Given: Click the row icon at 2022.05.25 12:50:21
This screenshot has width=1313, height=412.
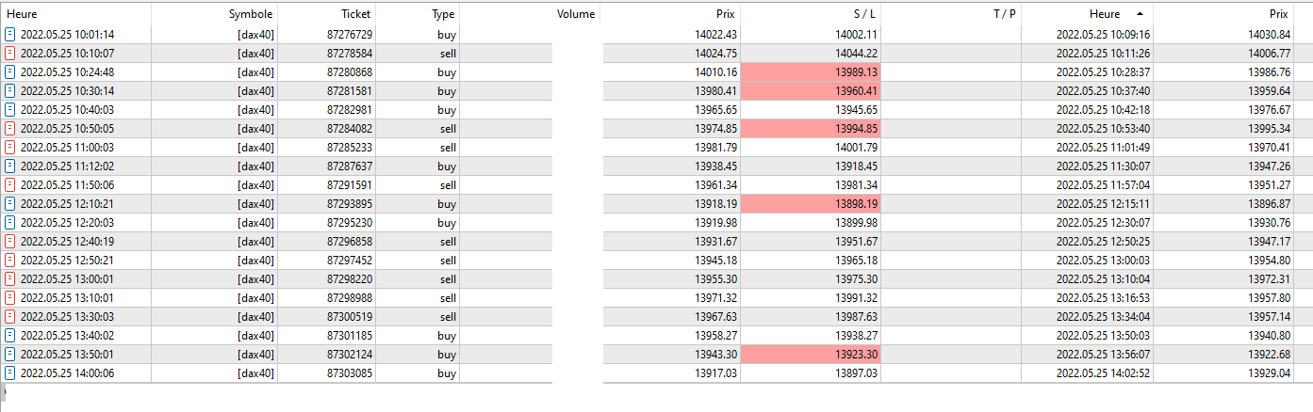Looking at the screenshot, I should click(x=10, y=260).
